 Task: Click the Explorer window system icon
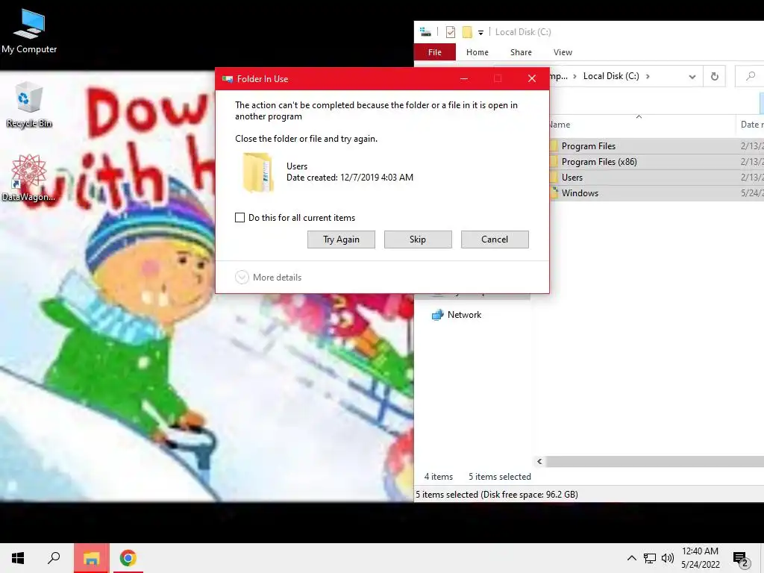coord(425,32)
